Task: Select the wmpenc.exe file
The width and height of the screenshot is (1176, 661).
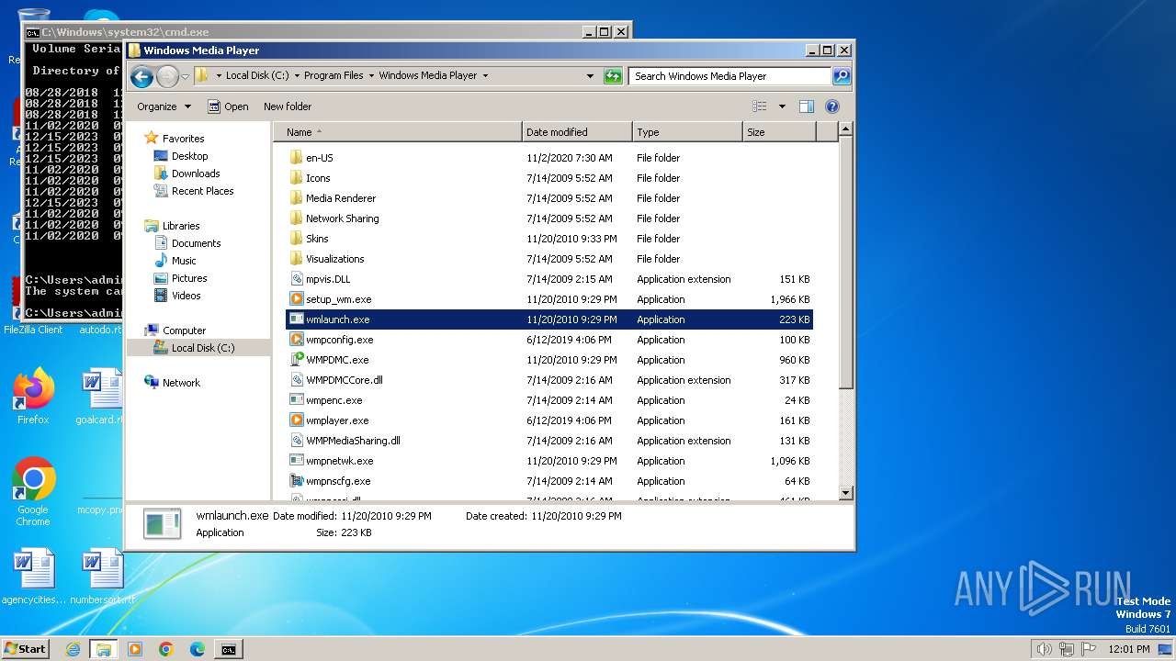Action: click(x=334, y=400)
